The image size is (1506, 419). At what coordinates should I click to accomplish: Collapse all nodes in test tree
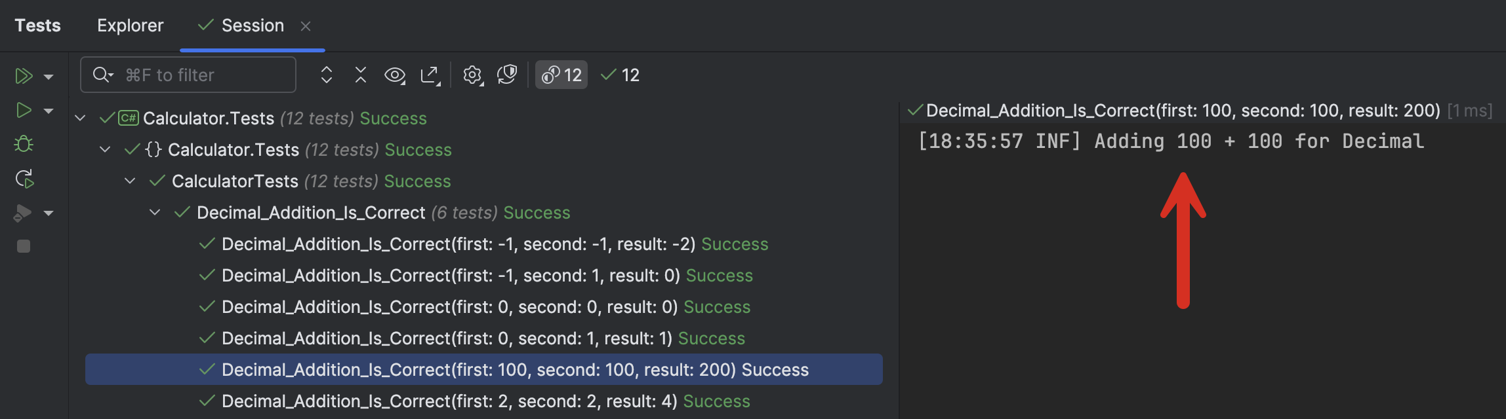(360, 75)
